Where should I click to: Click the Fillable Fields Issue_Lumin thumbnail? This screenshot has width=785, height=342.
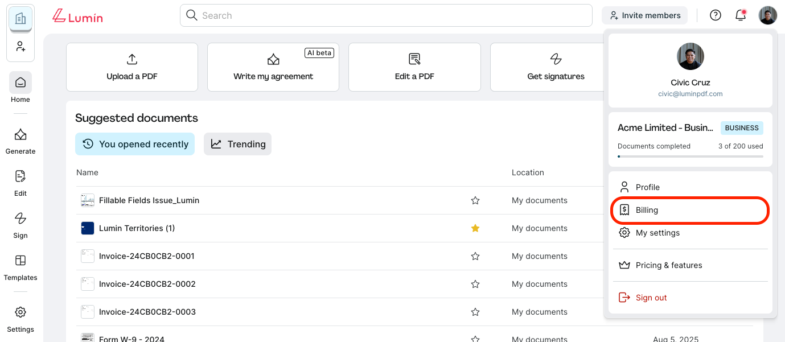coord(88,200)
